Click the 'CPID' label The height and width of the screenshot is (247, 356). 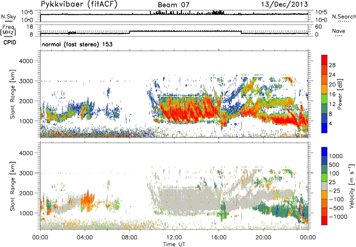pyautogui.click(x=10, y=42)
